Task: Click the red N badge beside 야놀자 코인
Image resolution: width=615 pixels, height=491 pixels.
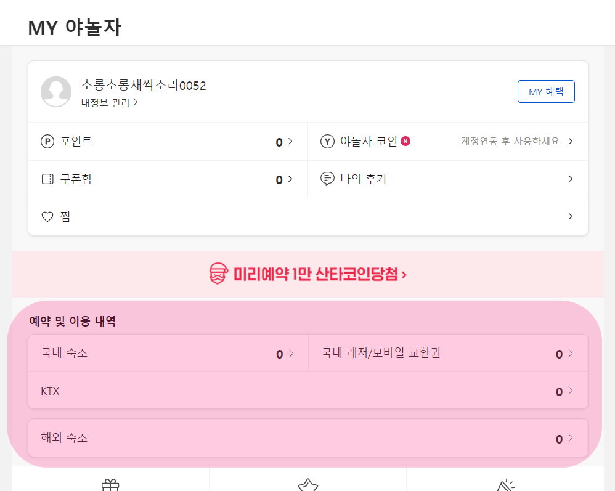Action: coord(405,141)
